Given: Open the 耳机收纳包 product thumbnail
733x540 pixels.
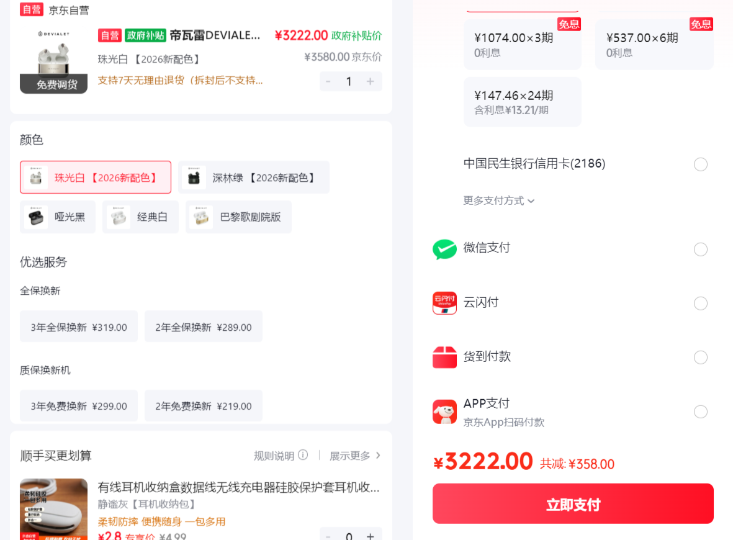Looking at the screenshot, I should pyautogui.click(x=53, y=509).
